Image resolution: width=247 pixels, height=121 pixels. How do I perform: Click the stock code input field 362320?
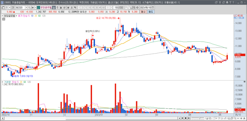[20, 8]
